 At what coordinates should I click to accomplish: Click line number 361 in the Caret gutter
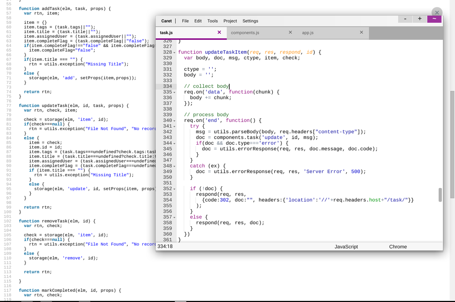[167, 240]
